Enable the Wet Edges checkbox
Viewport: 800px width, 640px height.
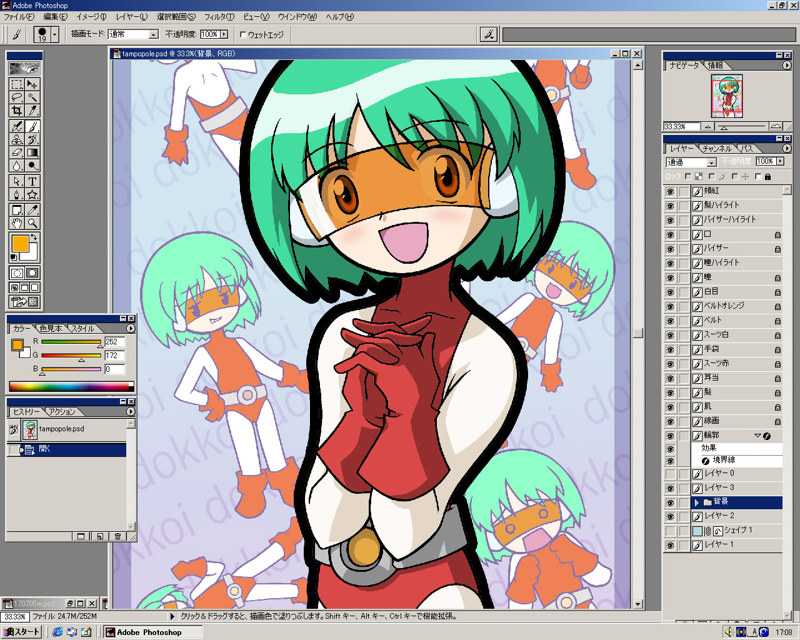coord(243,35)
